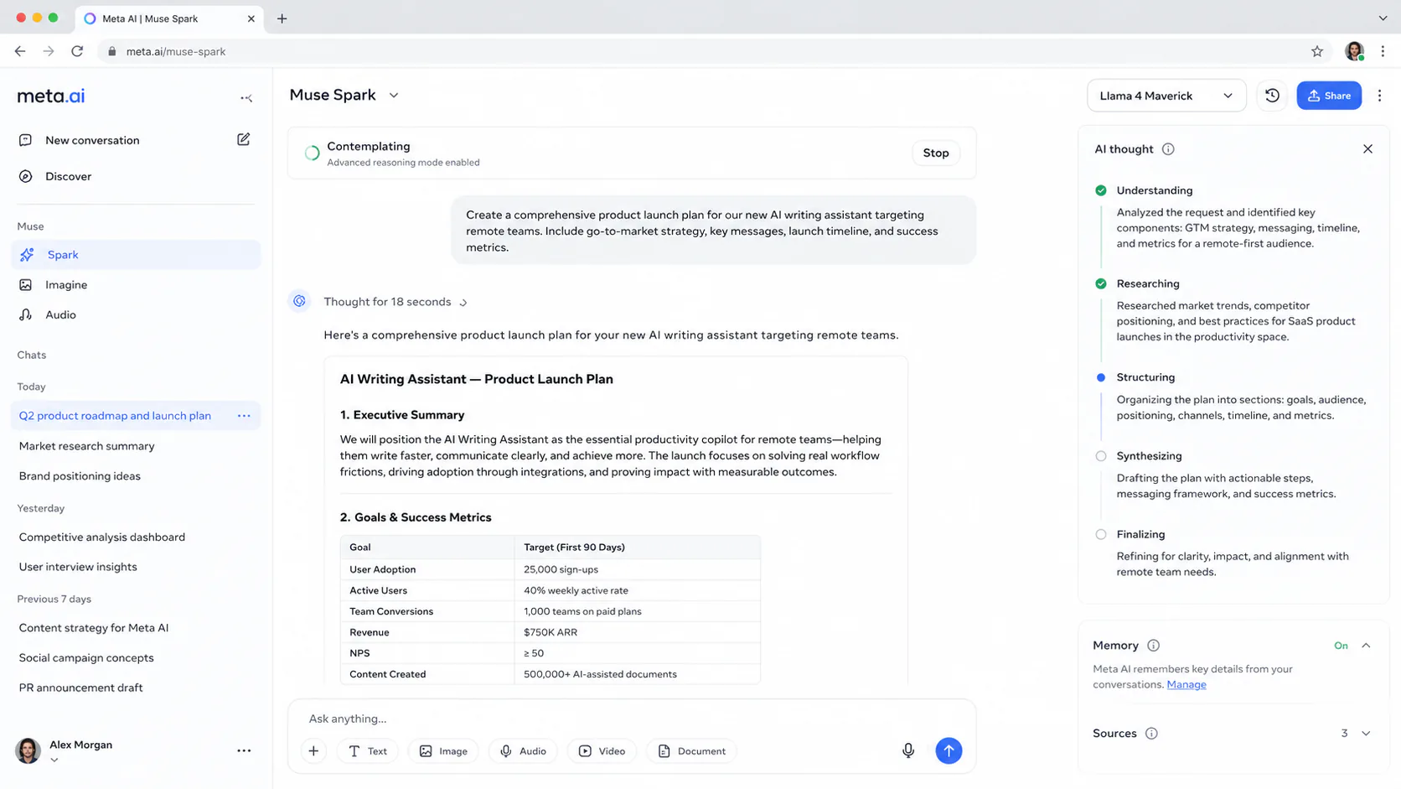Open a new browser tab
1401x789 pixels.
tap(282, 18)
